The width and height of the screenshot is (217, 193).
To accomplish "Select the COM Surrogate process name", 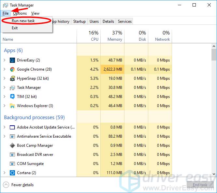I will pos(30,164).
